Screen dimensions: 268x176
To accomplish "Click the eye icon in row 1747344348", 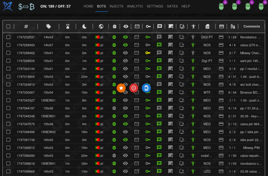I will tap(125, 116).
